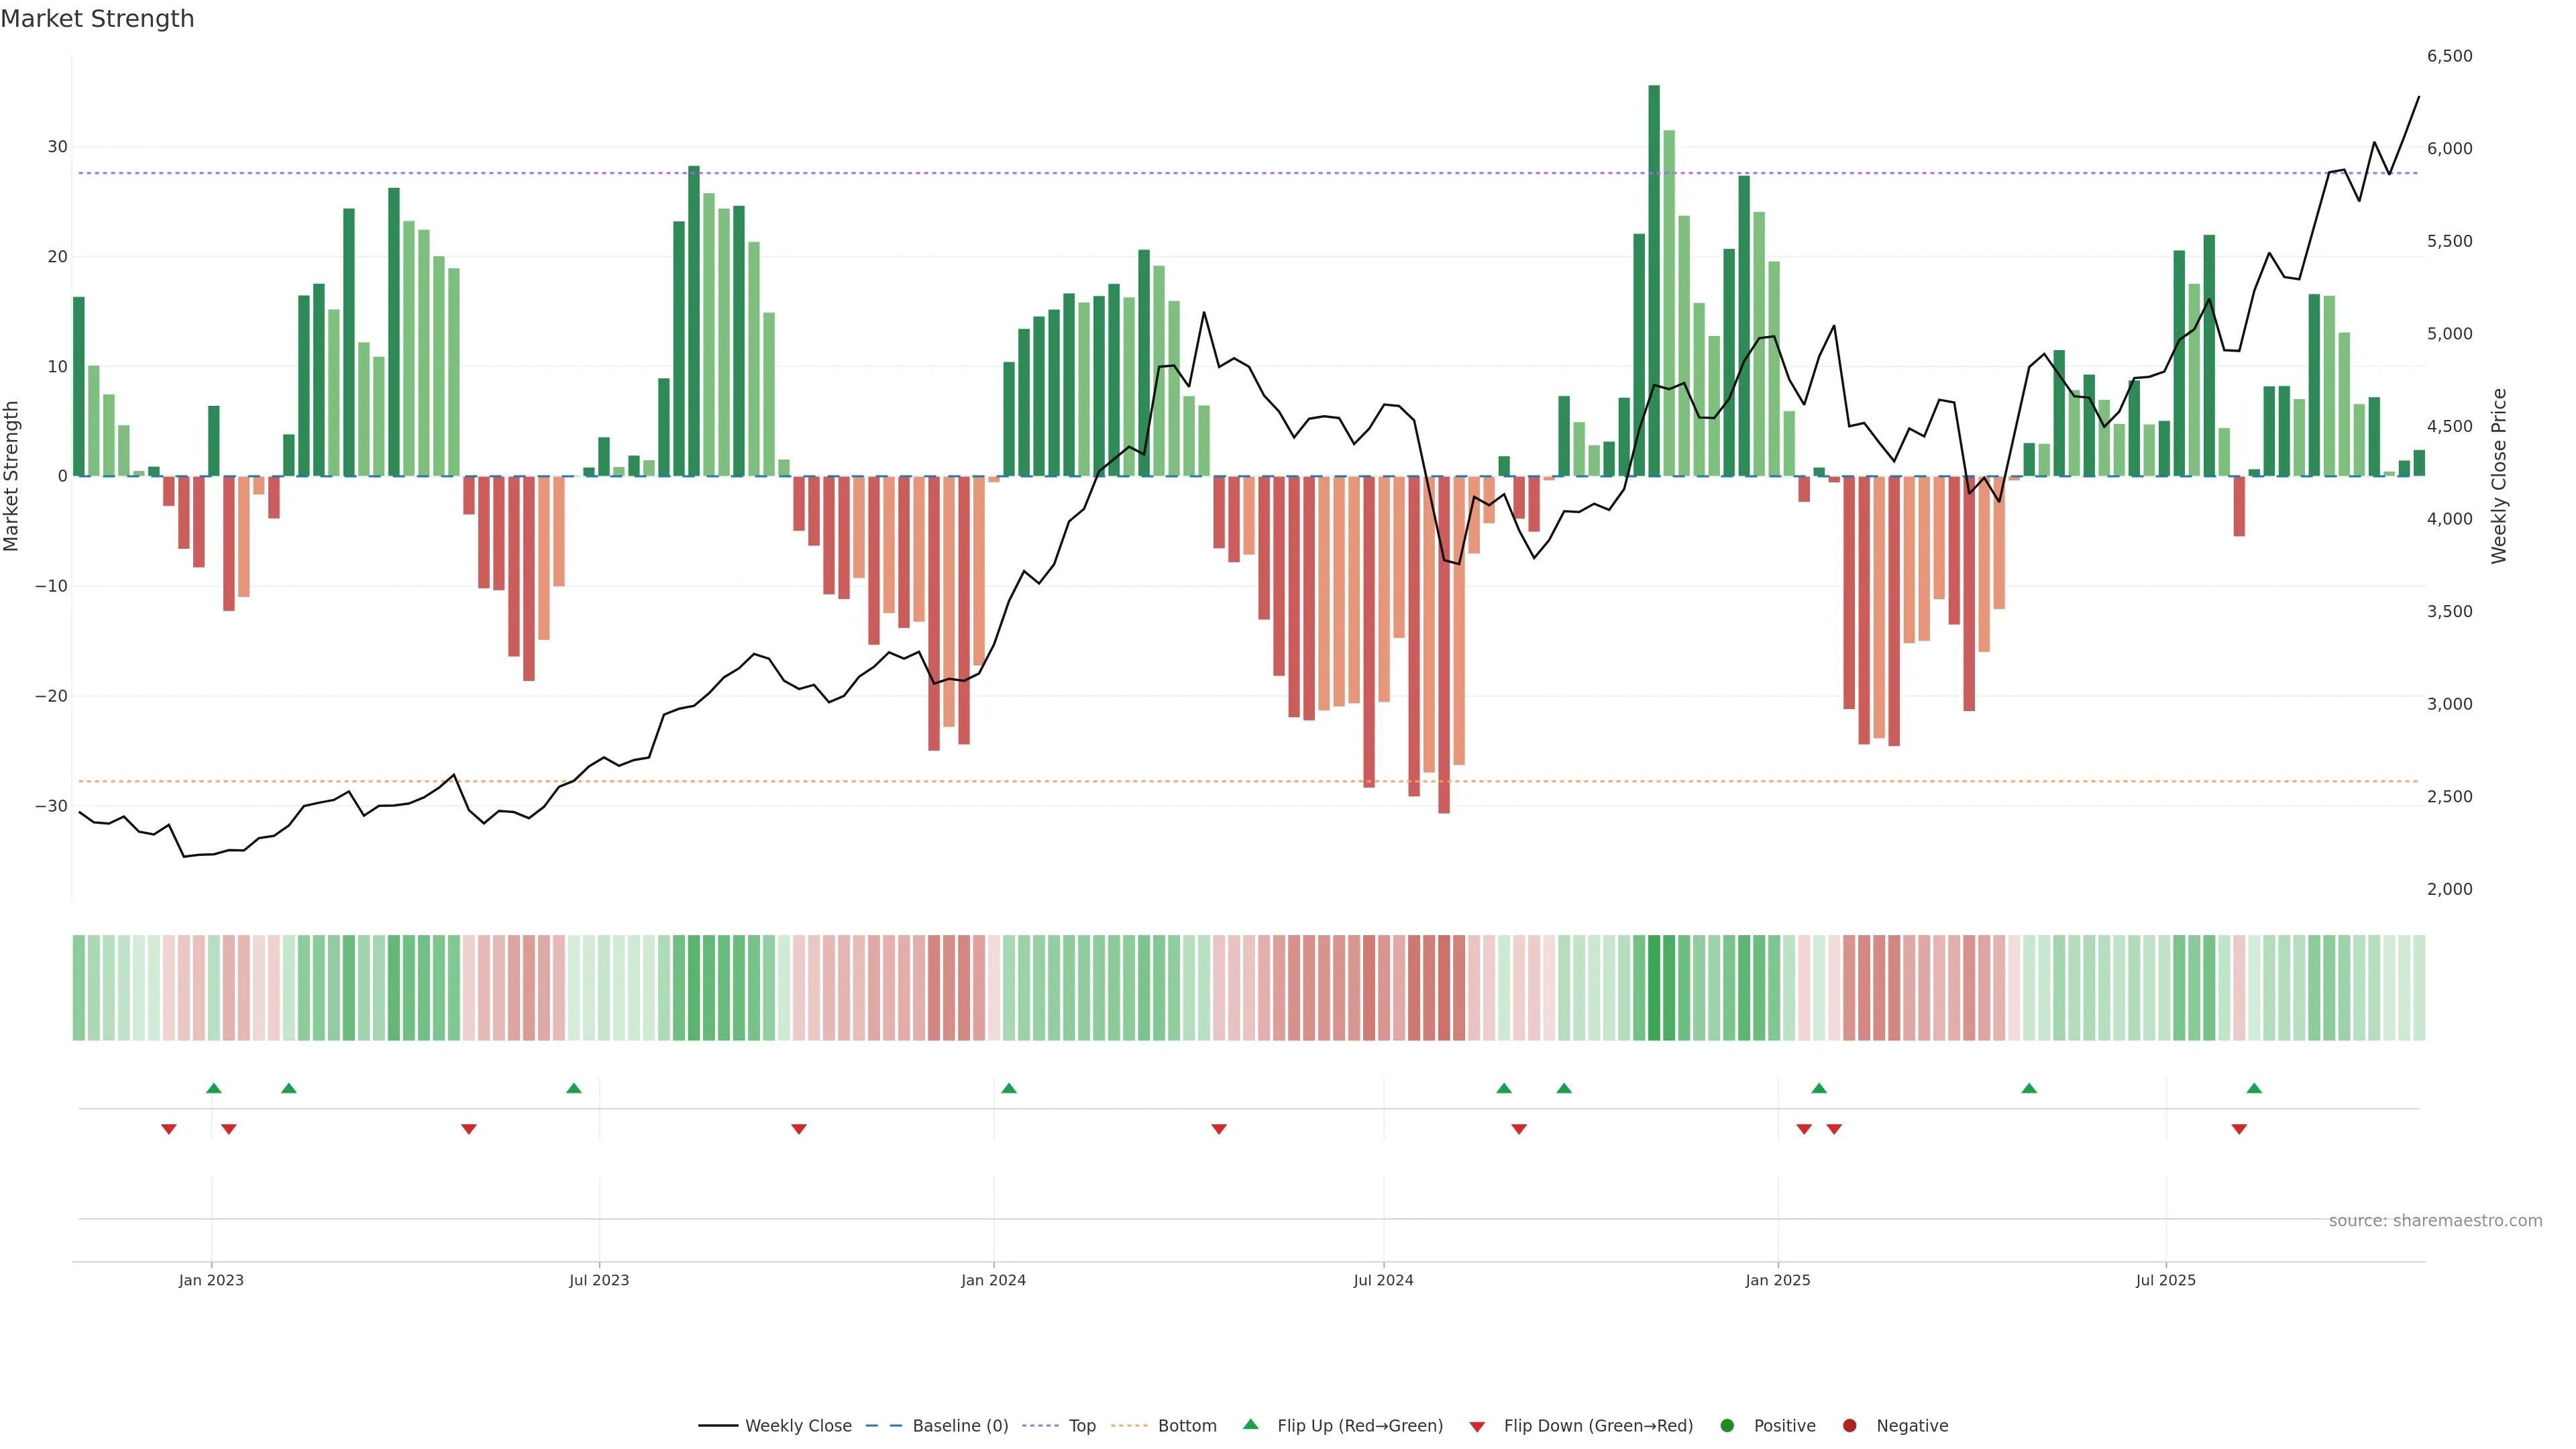Click the Flip Down marker around April 2024
The width and height of the screenshot is (2576, 1449).
pyautogui.click(x=1219, y=1129)
